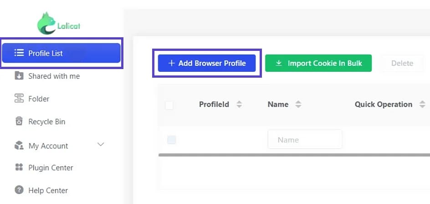Open the Plugin Center menu item
The image size is (430, 204).
point(51,167)
